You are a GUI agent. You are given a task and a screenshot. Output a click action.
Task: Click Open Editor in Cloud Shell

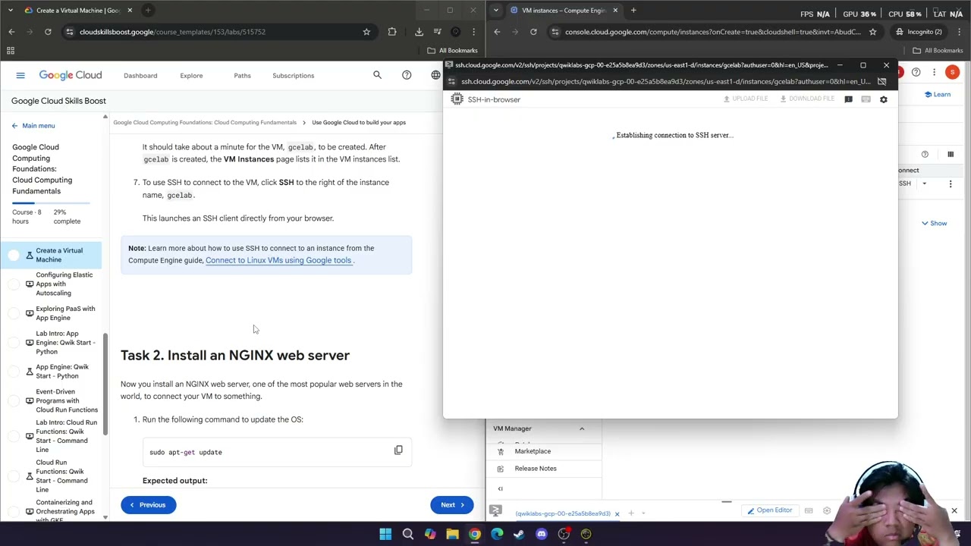[x=769, y=510]
